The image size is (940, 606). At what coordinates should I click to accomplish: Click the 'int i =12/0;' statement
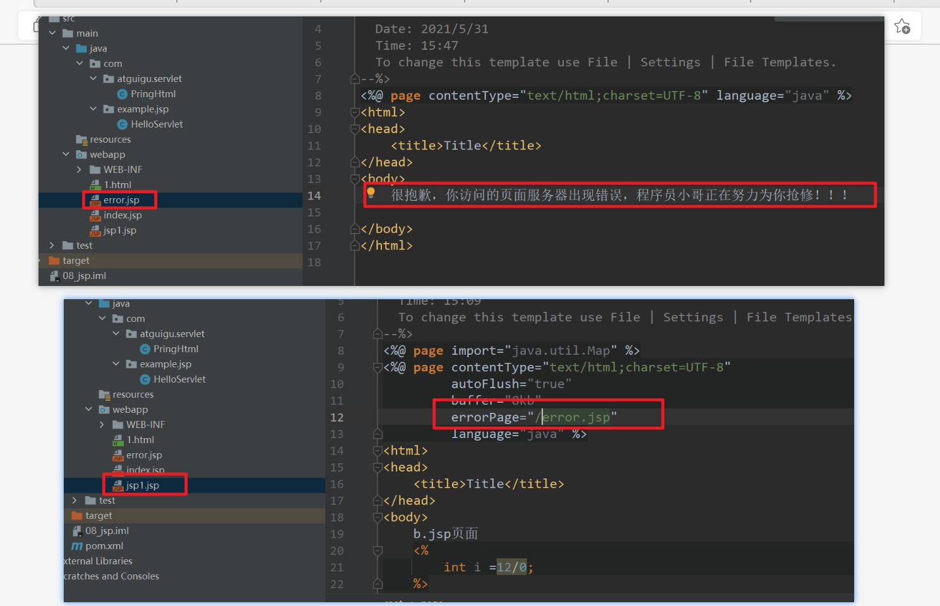tap(489, 567)
